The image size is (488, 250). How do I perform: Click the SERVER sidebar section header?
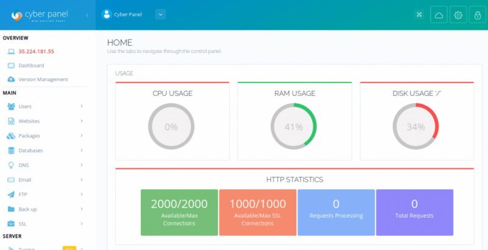click(12, 237)
